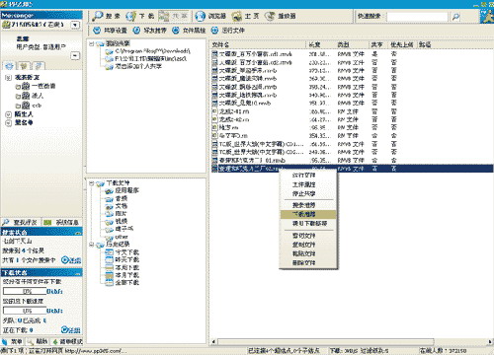Expand the 黑名单 blacklist group
Viewport: 494px width, 355px height.
point(9,122)
